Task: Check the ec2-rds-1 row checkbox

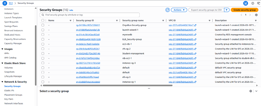Action: [x=43, y=44]
